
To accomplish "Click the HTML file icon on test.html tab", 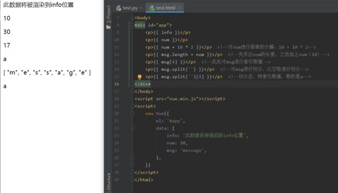I will pos(152,8).
